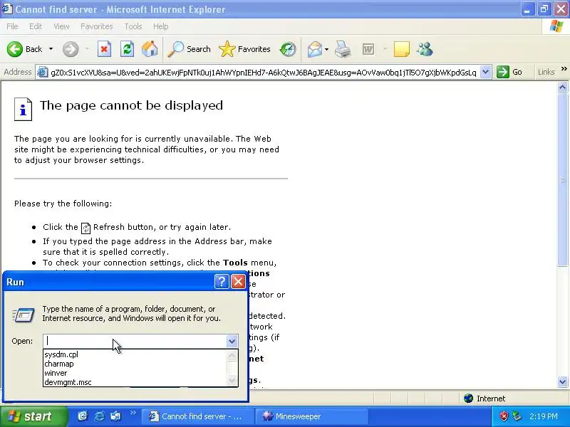The width and height of the screenshot is (570, 427).
Task: Click the Run dialog help question button
Action: click(222, 281)
